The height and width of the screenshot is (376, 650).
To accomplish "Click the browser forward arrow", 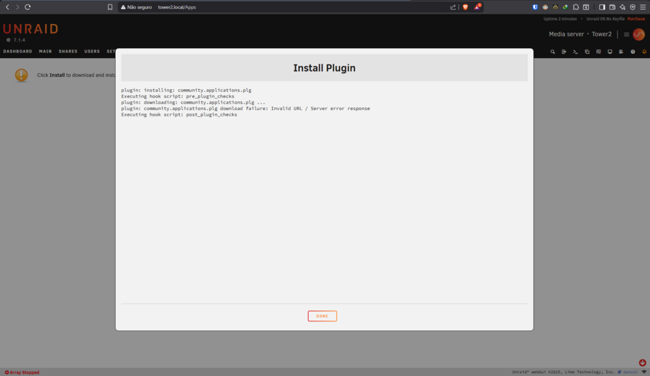I will (x=18, y=7).
